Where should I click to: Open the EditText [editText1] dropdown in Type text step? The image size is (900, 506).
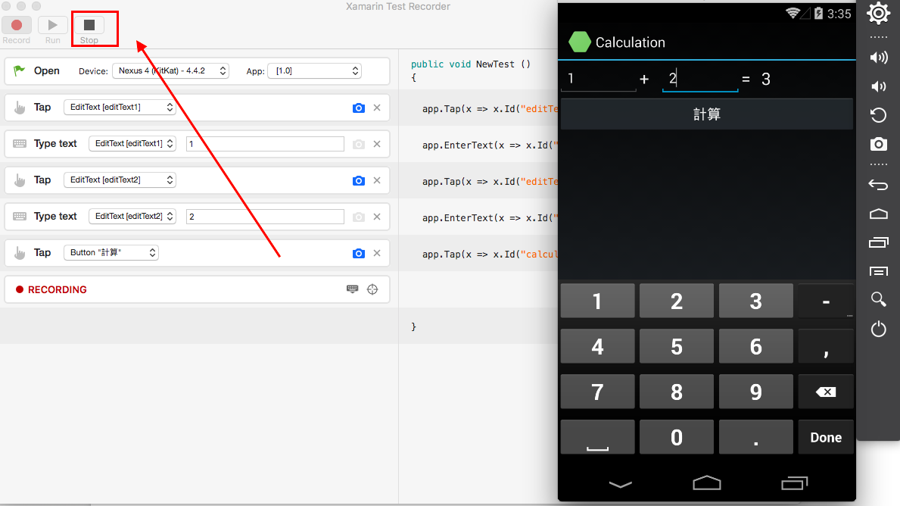[x=132, y=144]
